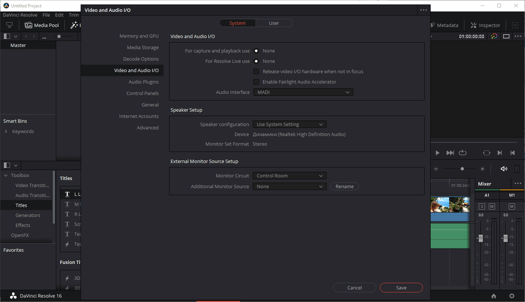
Task: Mute the M1 bus
Action: (512, 206)
